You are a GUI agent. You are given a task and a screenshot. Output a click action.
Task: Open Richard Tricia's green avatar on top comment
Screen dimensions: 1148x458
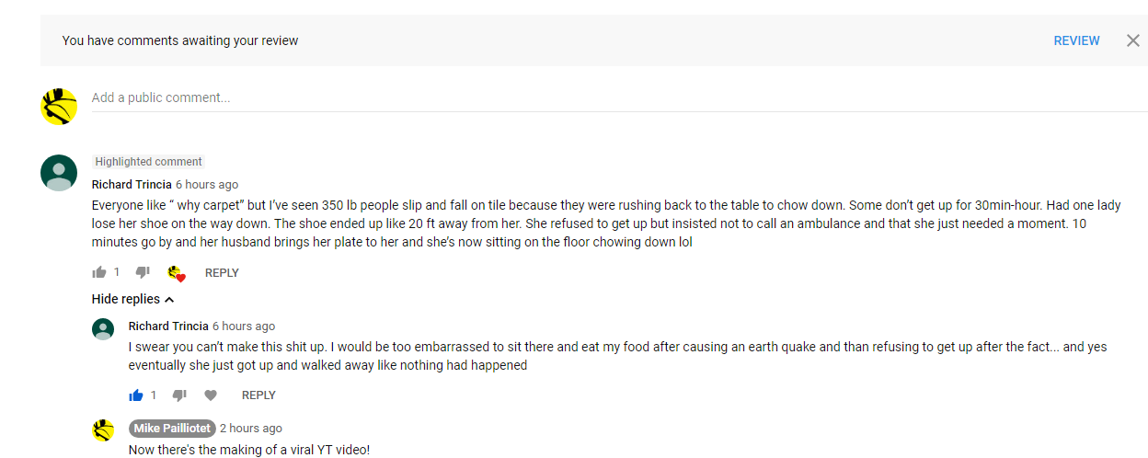pos(59,173)
